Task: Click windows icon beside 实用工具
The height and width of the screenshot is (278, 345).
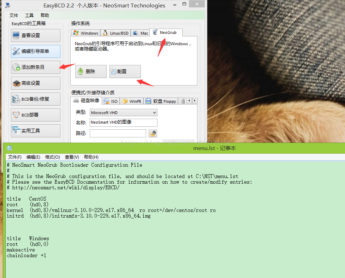Action: point(16,131)
